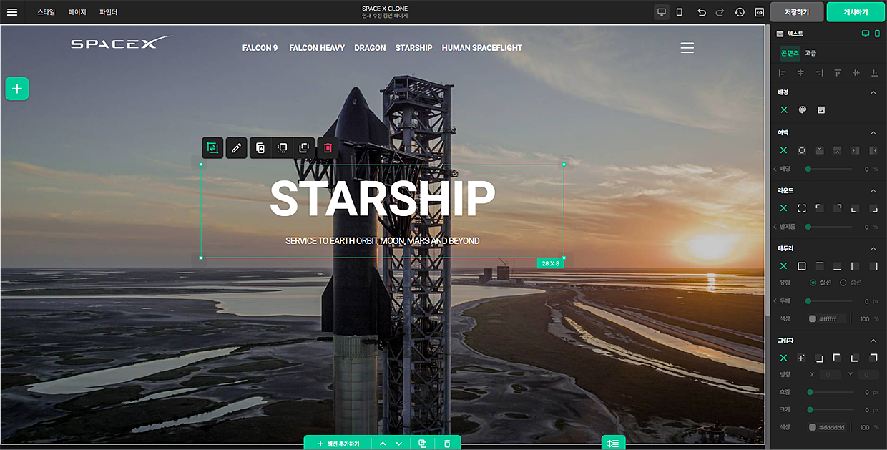Align the element to the right edge
The height and width of the screenshot is (450, 887).
819,73
